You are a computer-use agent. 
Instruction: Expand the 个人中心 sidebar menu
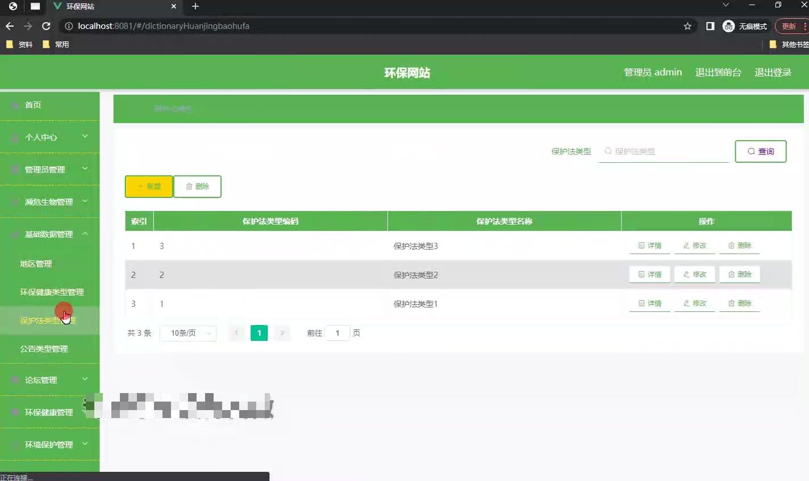pos(49,137)
